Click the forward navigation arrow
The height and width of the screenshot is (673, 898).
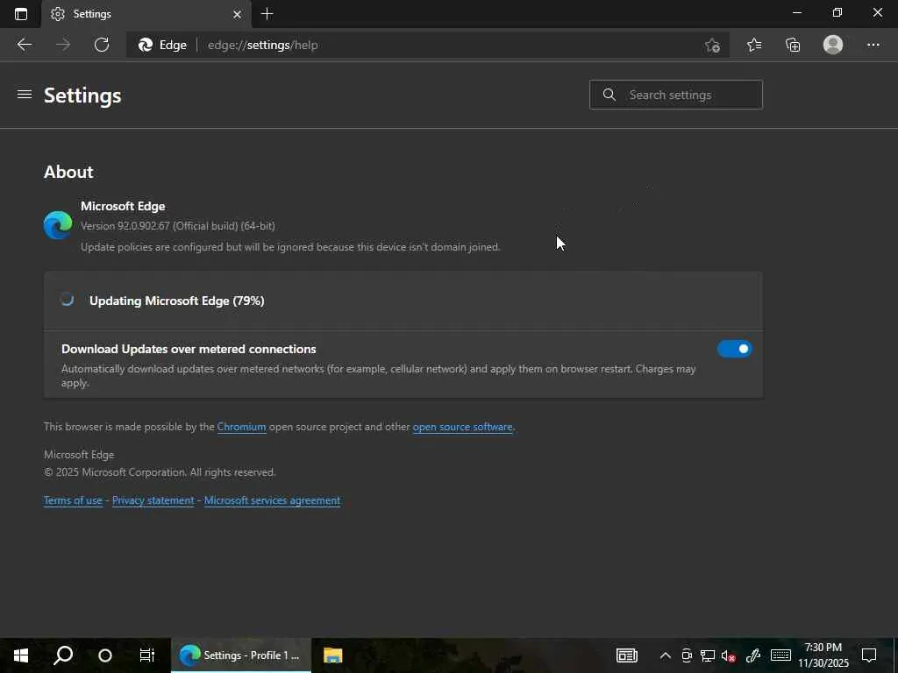point(63,45)
